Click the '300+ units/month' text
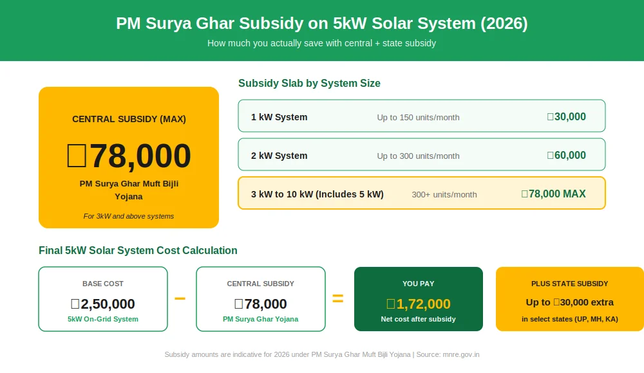The width and height of the screenshot is (644, 373). pos(444,194)
